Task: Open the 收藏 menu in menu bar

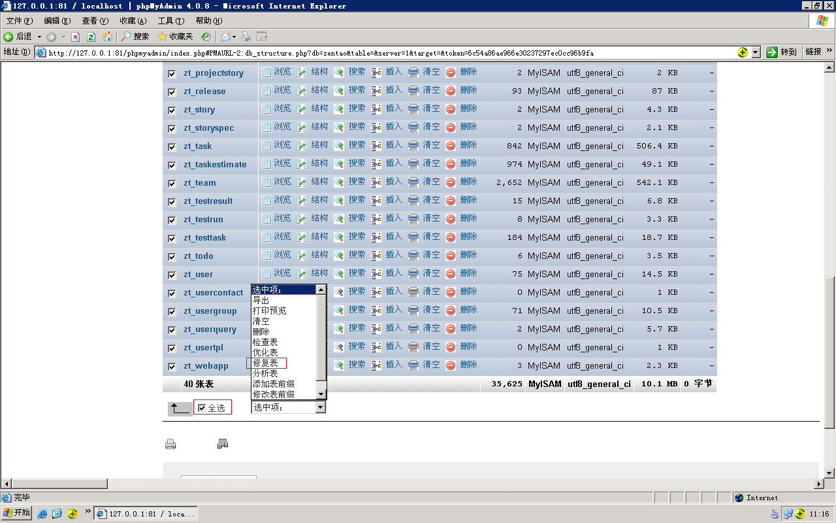Action: click(x=133, y=21)
